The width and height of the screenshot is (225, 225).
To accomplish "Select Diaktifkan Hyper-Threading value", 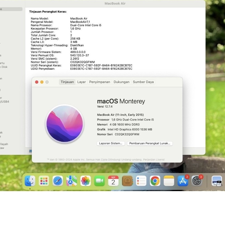I will (x=77, y=45).
